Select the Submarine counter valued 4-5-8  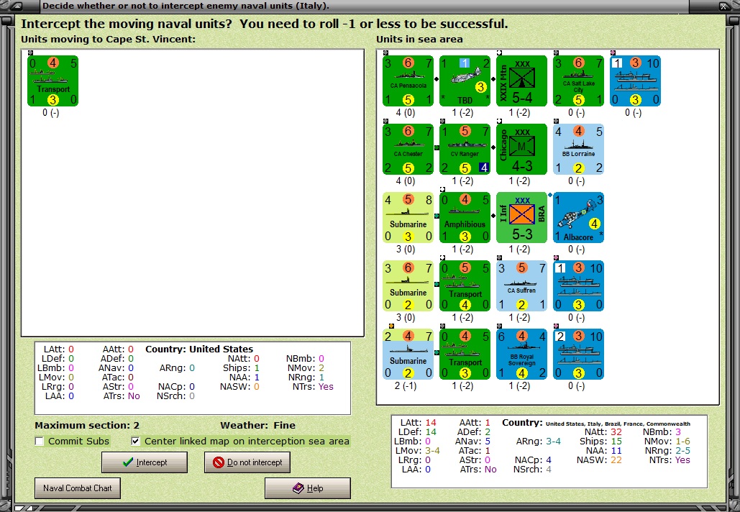pyautogui.click(x=408, y=218)
